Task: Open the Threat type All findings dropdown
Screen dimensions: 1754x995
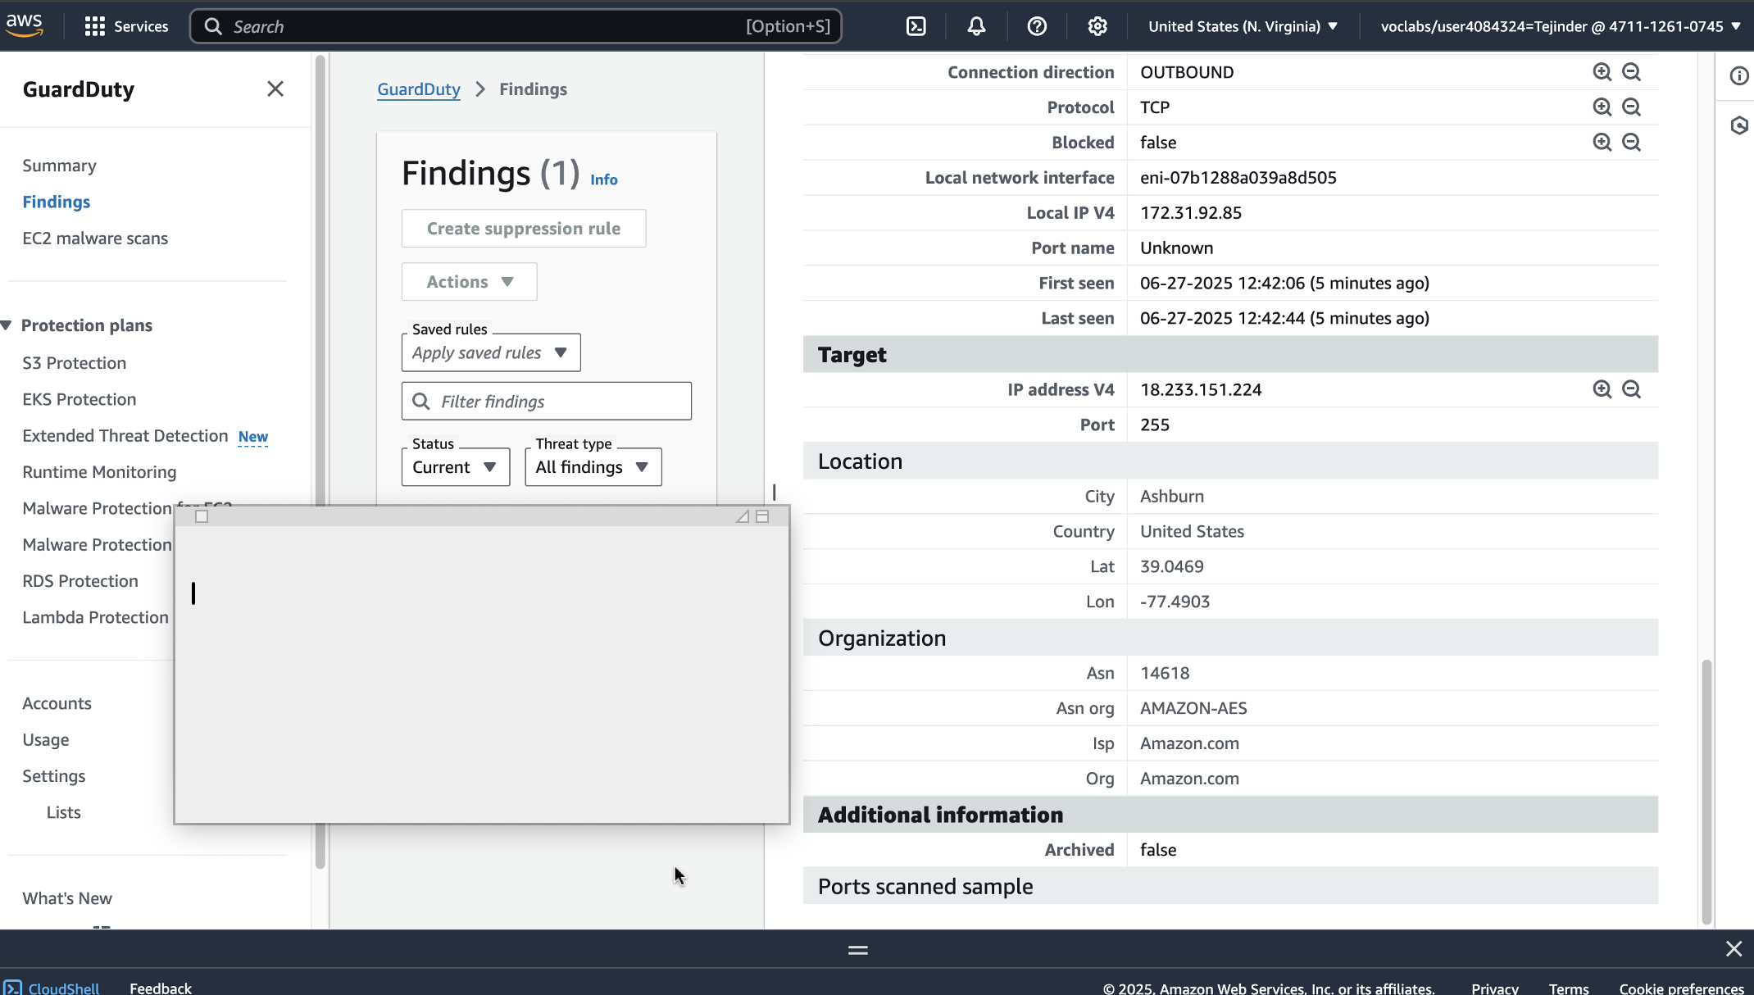Action: pyautogui.click(x=593, y=467)
